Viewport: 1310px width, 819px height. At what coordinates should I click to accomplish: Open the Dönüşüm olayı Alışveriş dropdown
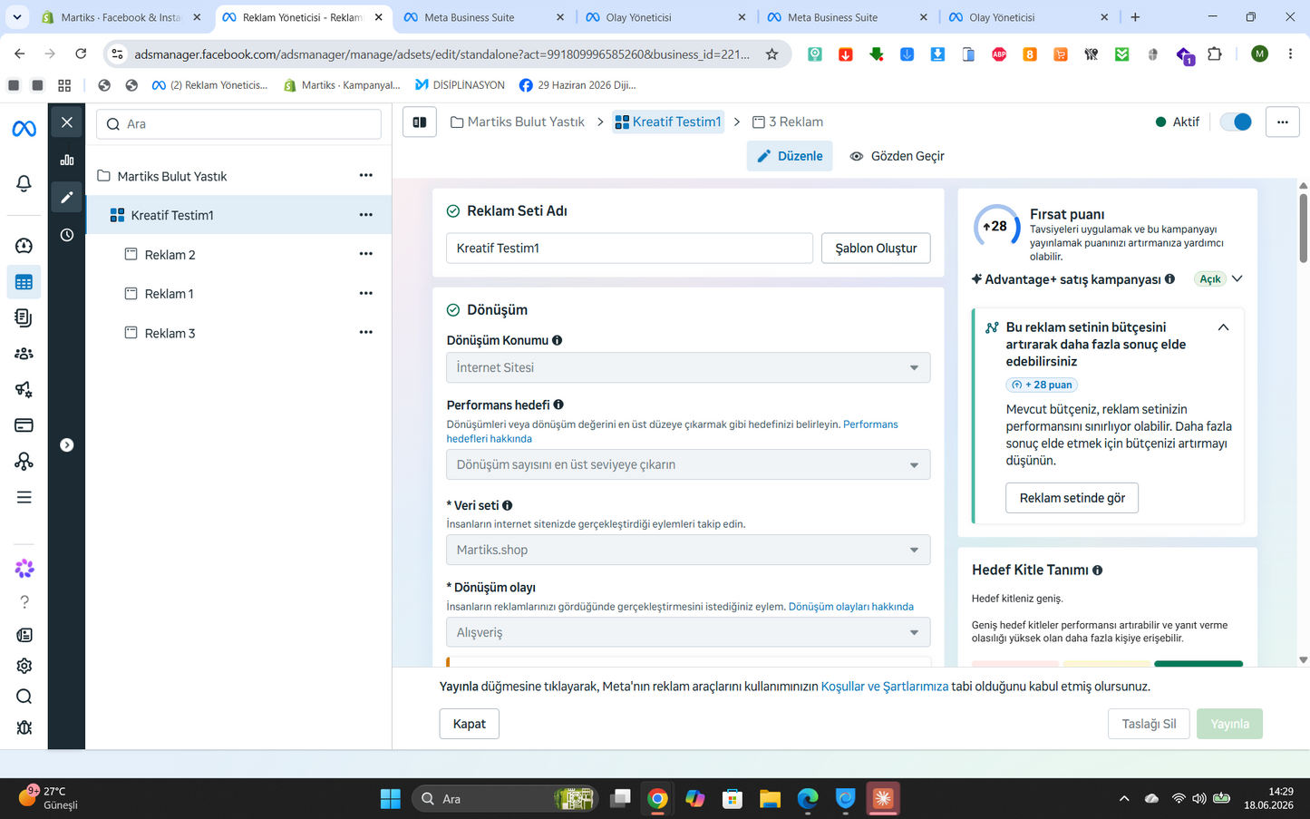coord(688,632)
